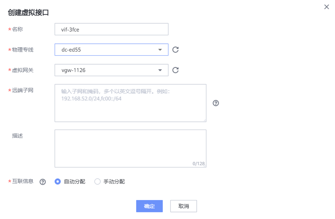Click the 自动分配 label text
335x219 pixels.
pyautogui.click(x=74, y=181)
